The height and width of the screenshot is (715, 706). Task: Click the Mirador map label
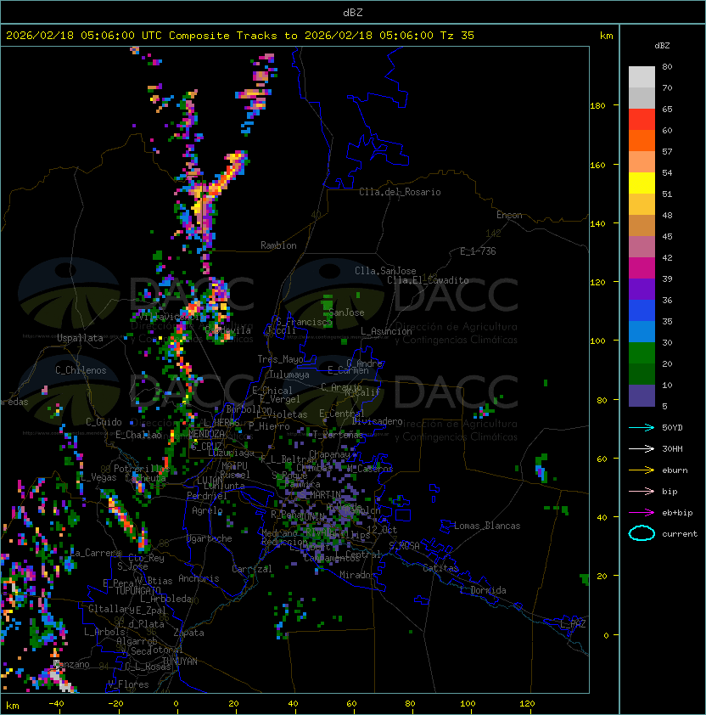tap(358, 575)
